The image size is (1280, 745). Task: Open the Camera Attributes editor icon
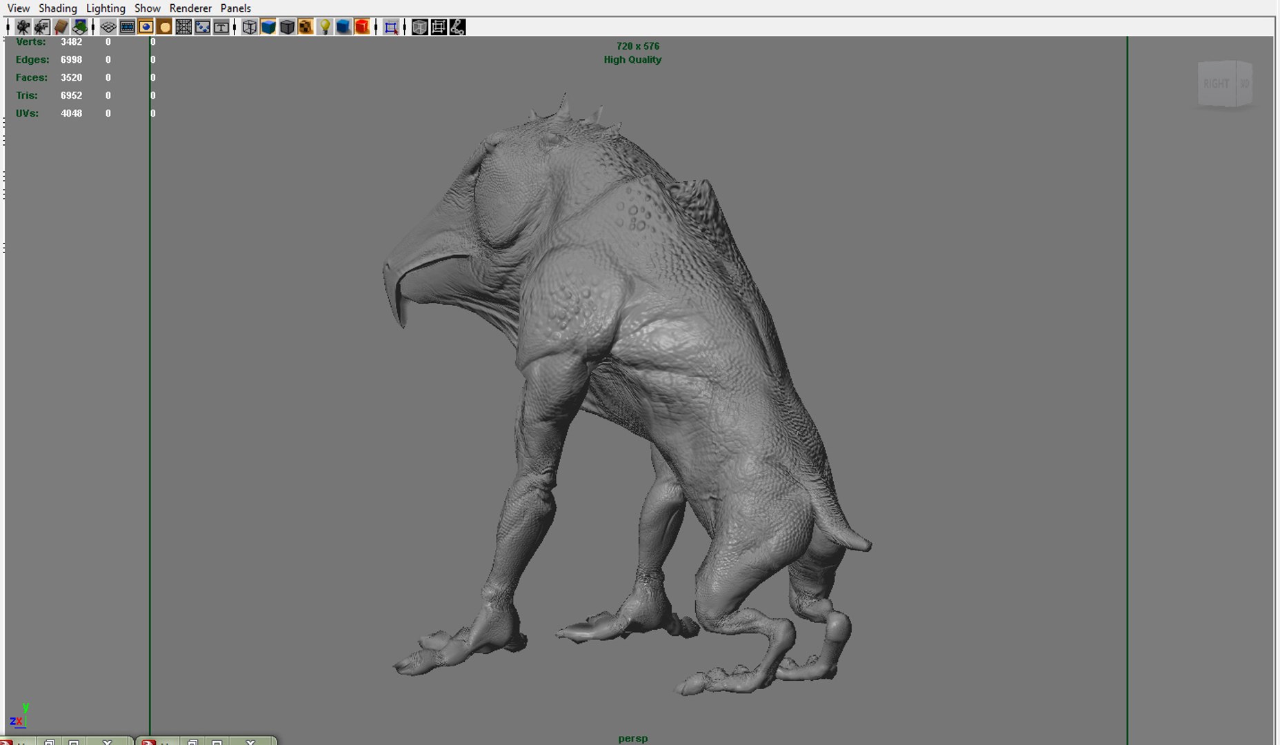point(42,27)
